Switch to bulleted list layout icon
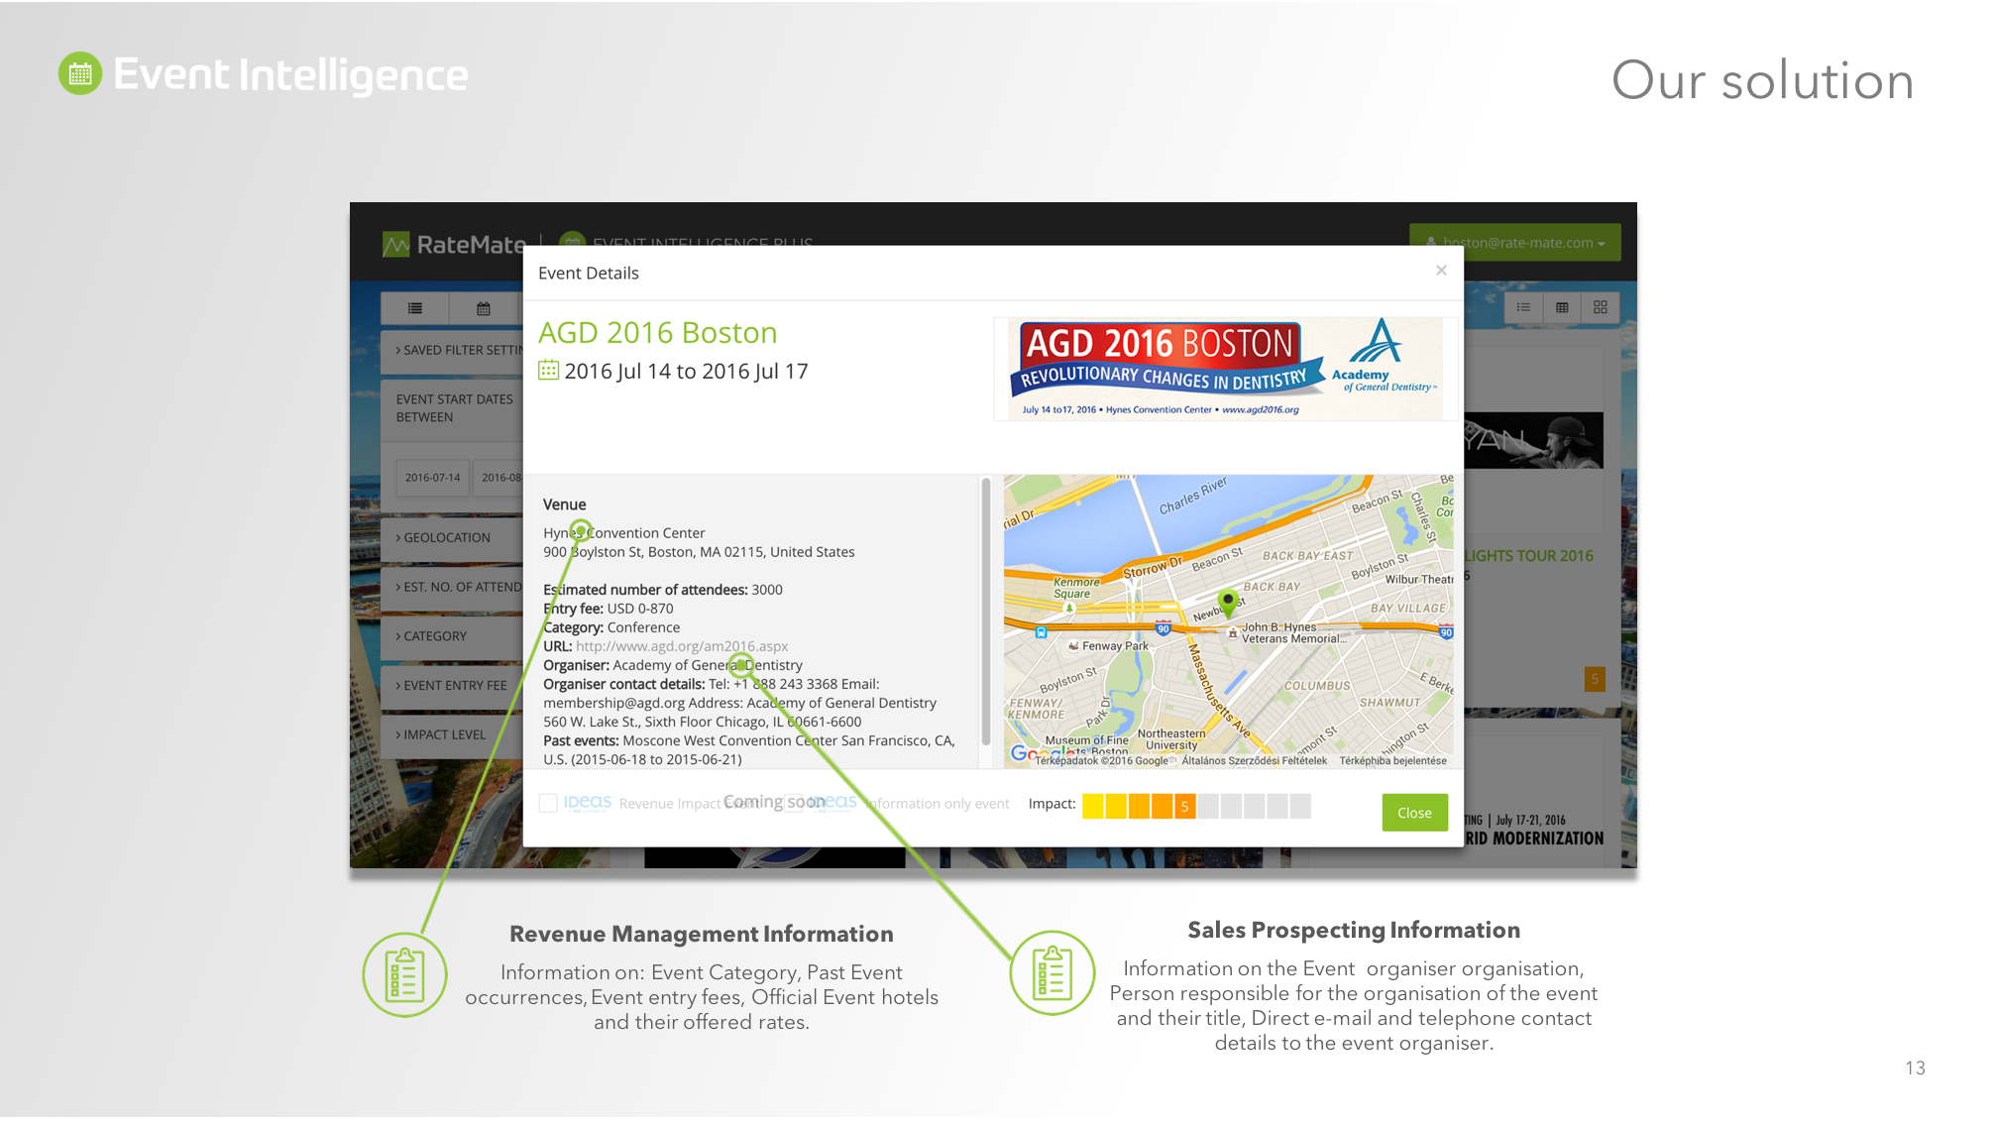The image size is (1996, 1125). tap(1523, 307)
